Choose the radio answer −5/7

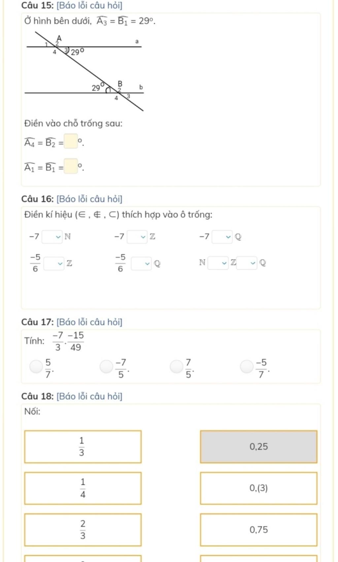[247, 367]
